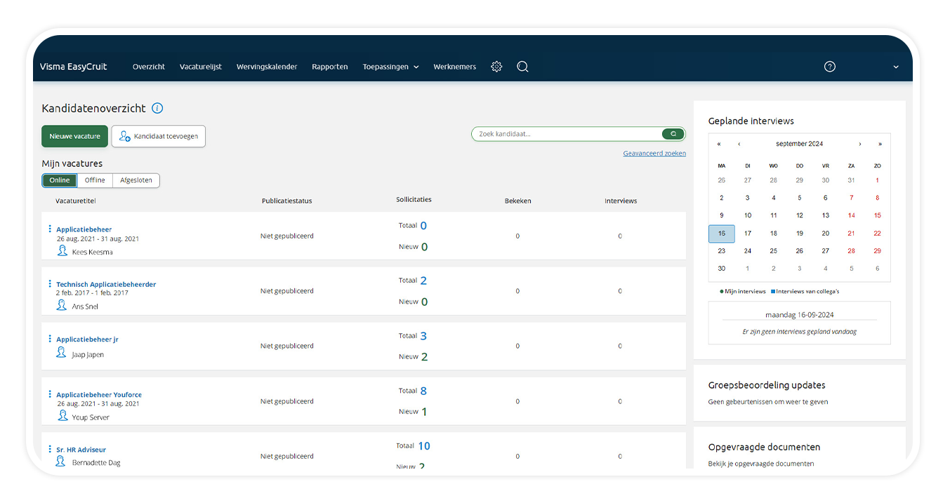Click the person icon next to Kees Keesma
Image resolution: width=950 pixels, height=484 pixels.
[x=62, y=250]
